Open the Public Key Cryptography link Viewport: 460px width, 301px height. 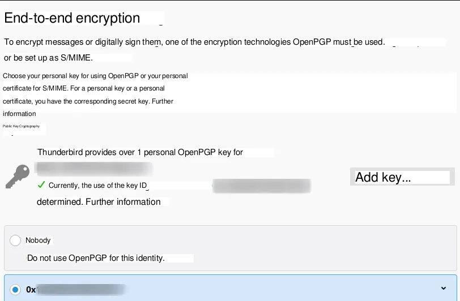(x=22, y=126)
